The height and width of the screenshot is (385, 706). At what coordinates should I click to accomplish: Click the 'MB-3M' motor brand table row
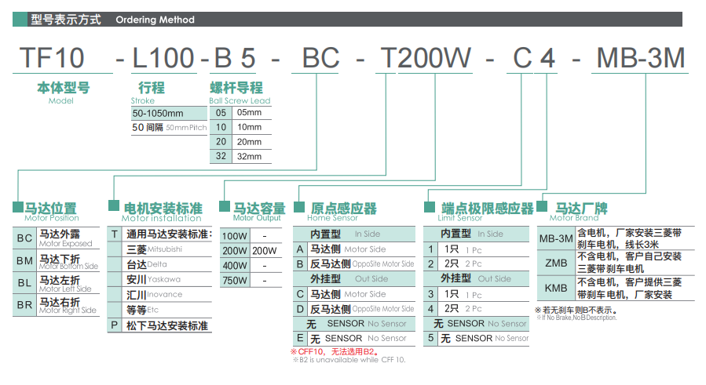point(616,238)
